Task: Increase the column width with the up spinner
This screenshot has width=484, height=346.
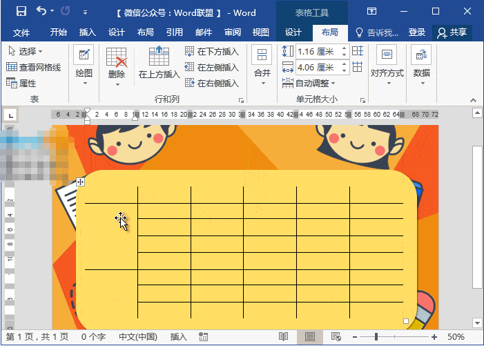Action: point(344,64)
